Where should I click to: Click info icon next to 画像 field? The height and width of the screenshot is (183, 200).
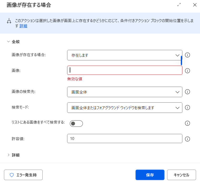188,71
